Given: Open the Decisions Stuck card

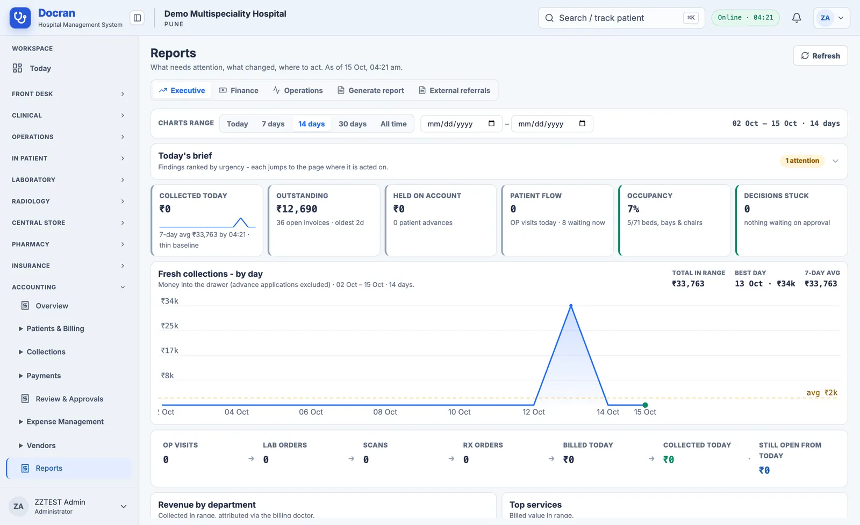Looking at the screenshot, I should [791, 220].
